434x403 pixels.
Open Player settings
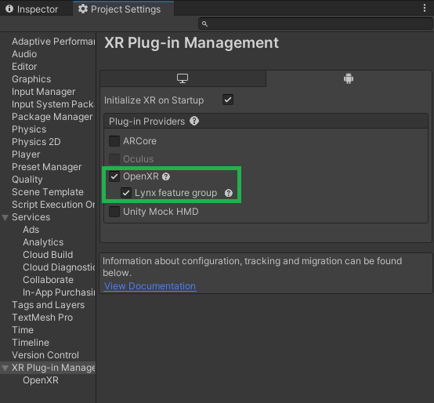click(26, 154)
